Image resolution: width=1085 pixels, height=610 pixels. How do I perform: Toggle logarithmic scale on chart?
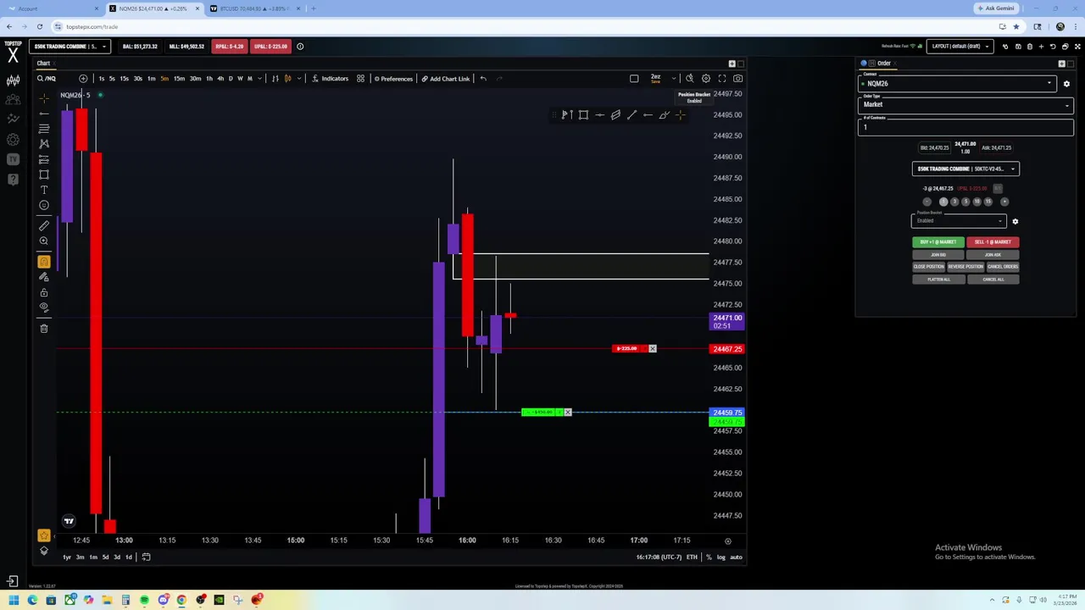tap(721, 557)
